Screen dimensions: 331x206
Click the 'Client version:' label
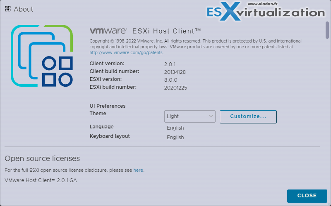click(x=107, y=64)
